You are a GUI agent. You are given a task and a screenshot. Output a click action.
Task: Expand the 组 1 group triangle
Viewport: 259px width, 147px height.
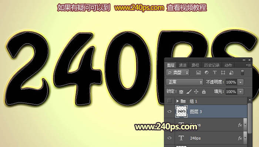tap(177, 101)
